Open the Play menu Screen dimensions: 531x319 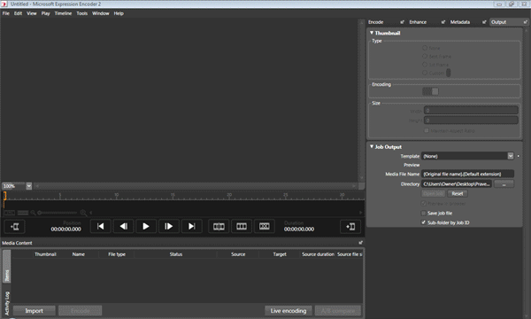coord(45,13)
